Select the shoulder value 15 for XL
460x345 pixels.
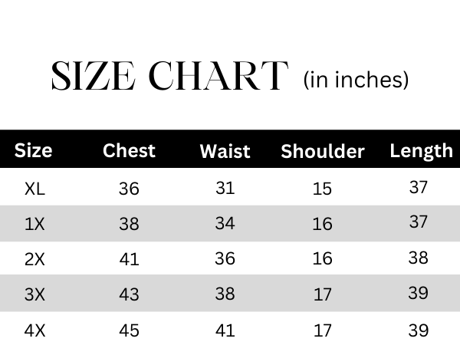pos(322,189)
